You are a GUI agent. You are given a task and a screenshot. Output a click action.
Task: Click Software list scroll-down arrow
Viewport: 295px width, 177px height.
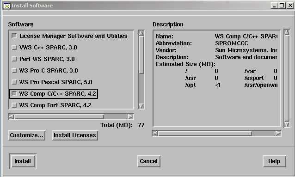[x=141, y=106]
